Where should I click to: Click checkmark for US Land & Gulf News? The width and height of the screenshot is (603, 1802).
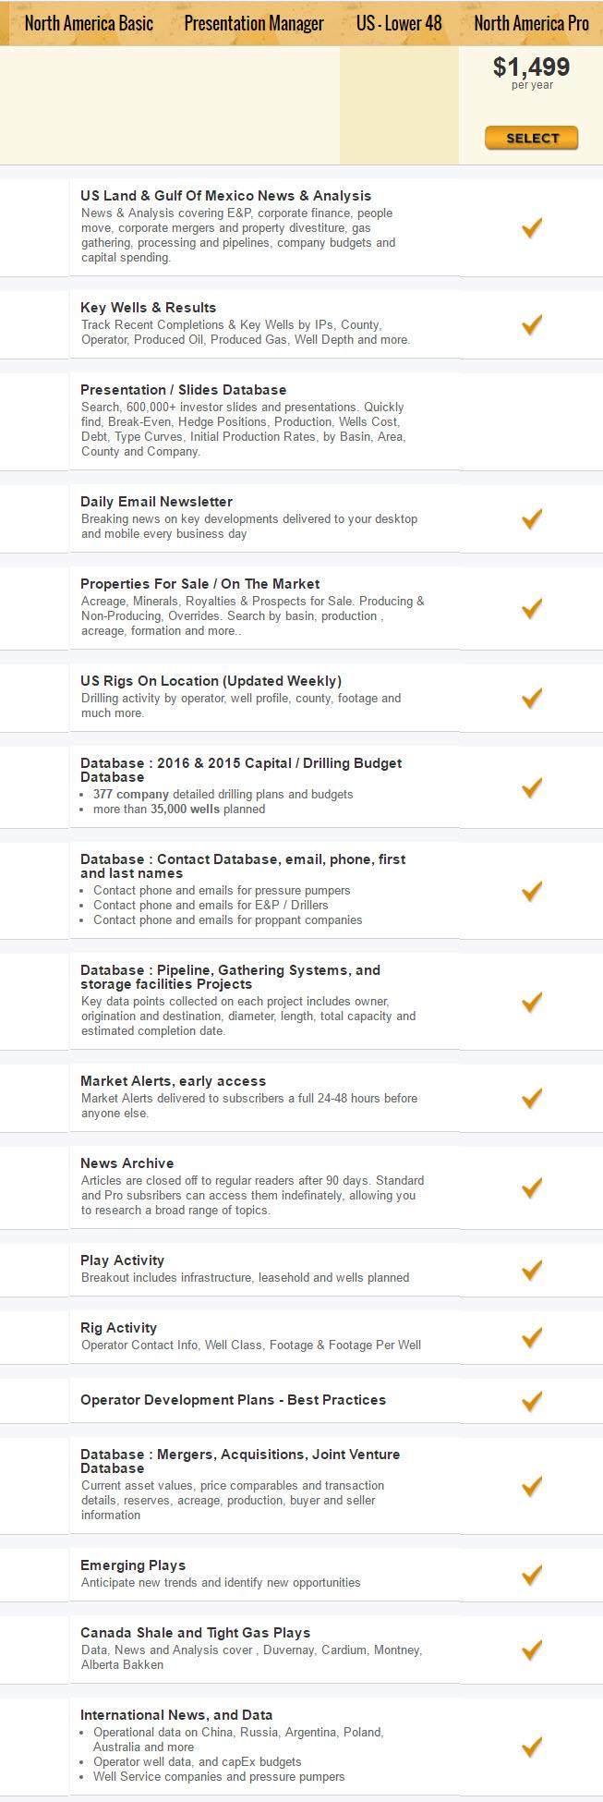pos(532,227)
